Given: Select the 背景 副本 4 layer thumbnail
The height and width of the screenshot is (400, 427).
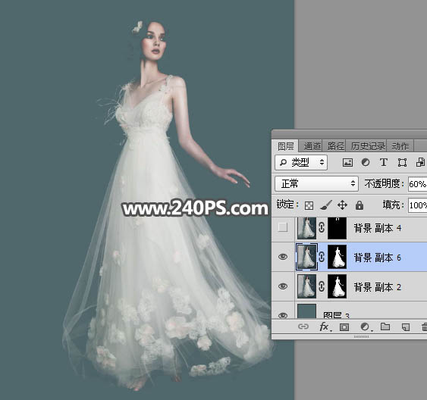Looking at the screenshot, I should coord(306,228).
